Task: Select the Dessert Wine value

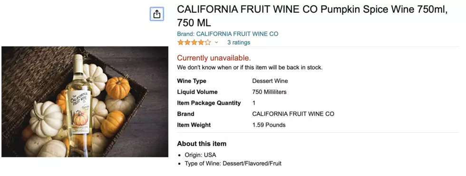Action: (270, 81)
